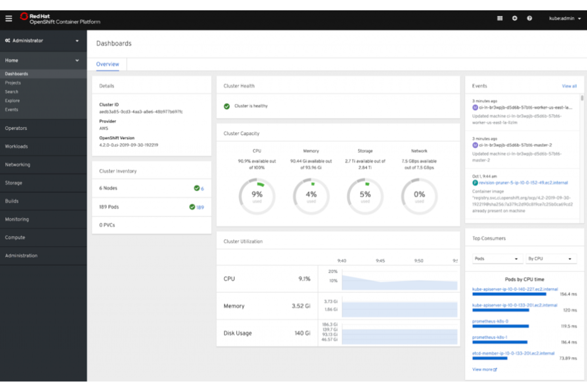Switch to the Overview tab
The width and height of the screenshot is (587, 392).
[107, 64]
